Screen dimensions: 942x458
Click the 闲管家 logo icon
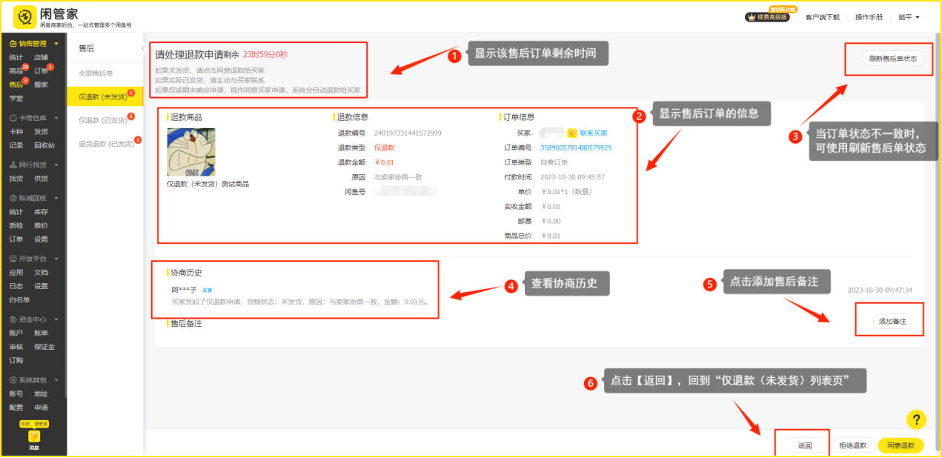[24, 16]
